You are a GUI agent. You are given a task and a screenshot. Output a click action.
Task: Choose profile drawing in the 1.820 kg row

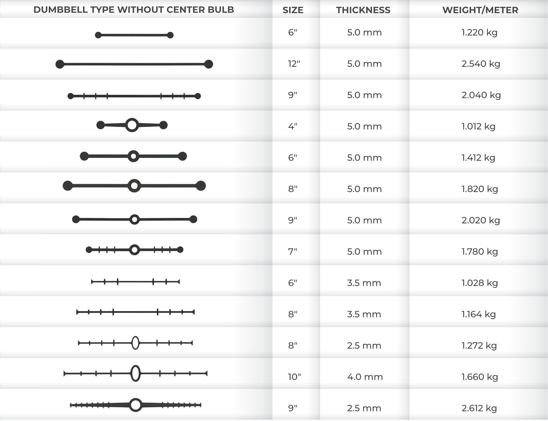click(134, 186)
